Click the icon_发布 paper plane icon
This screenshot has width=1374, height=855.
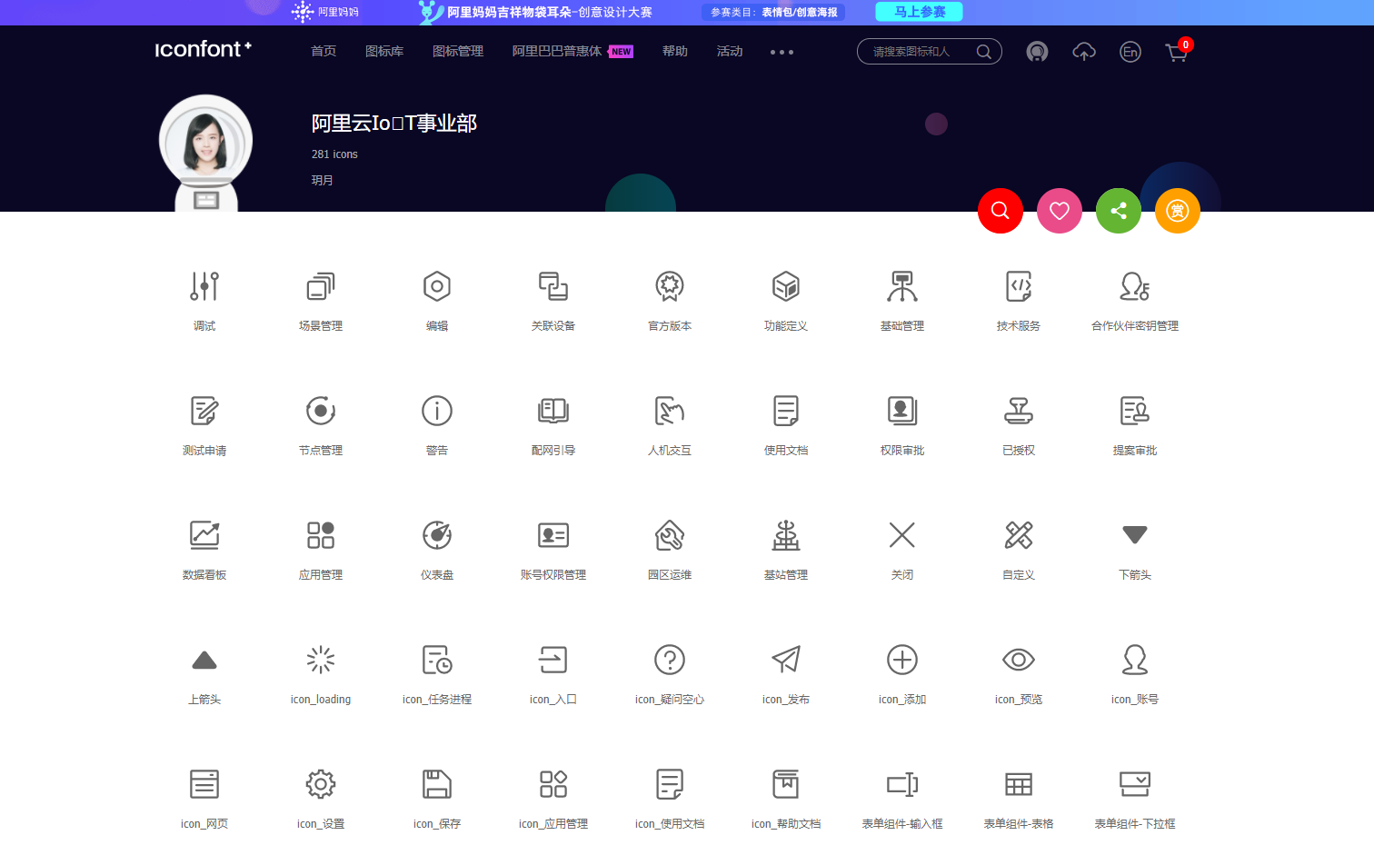coord(785,660)
